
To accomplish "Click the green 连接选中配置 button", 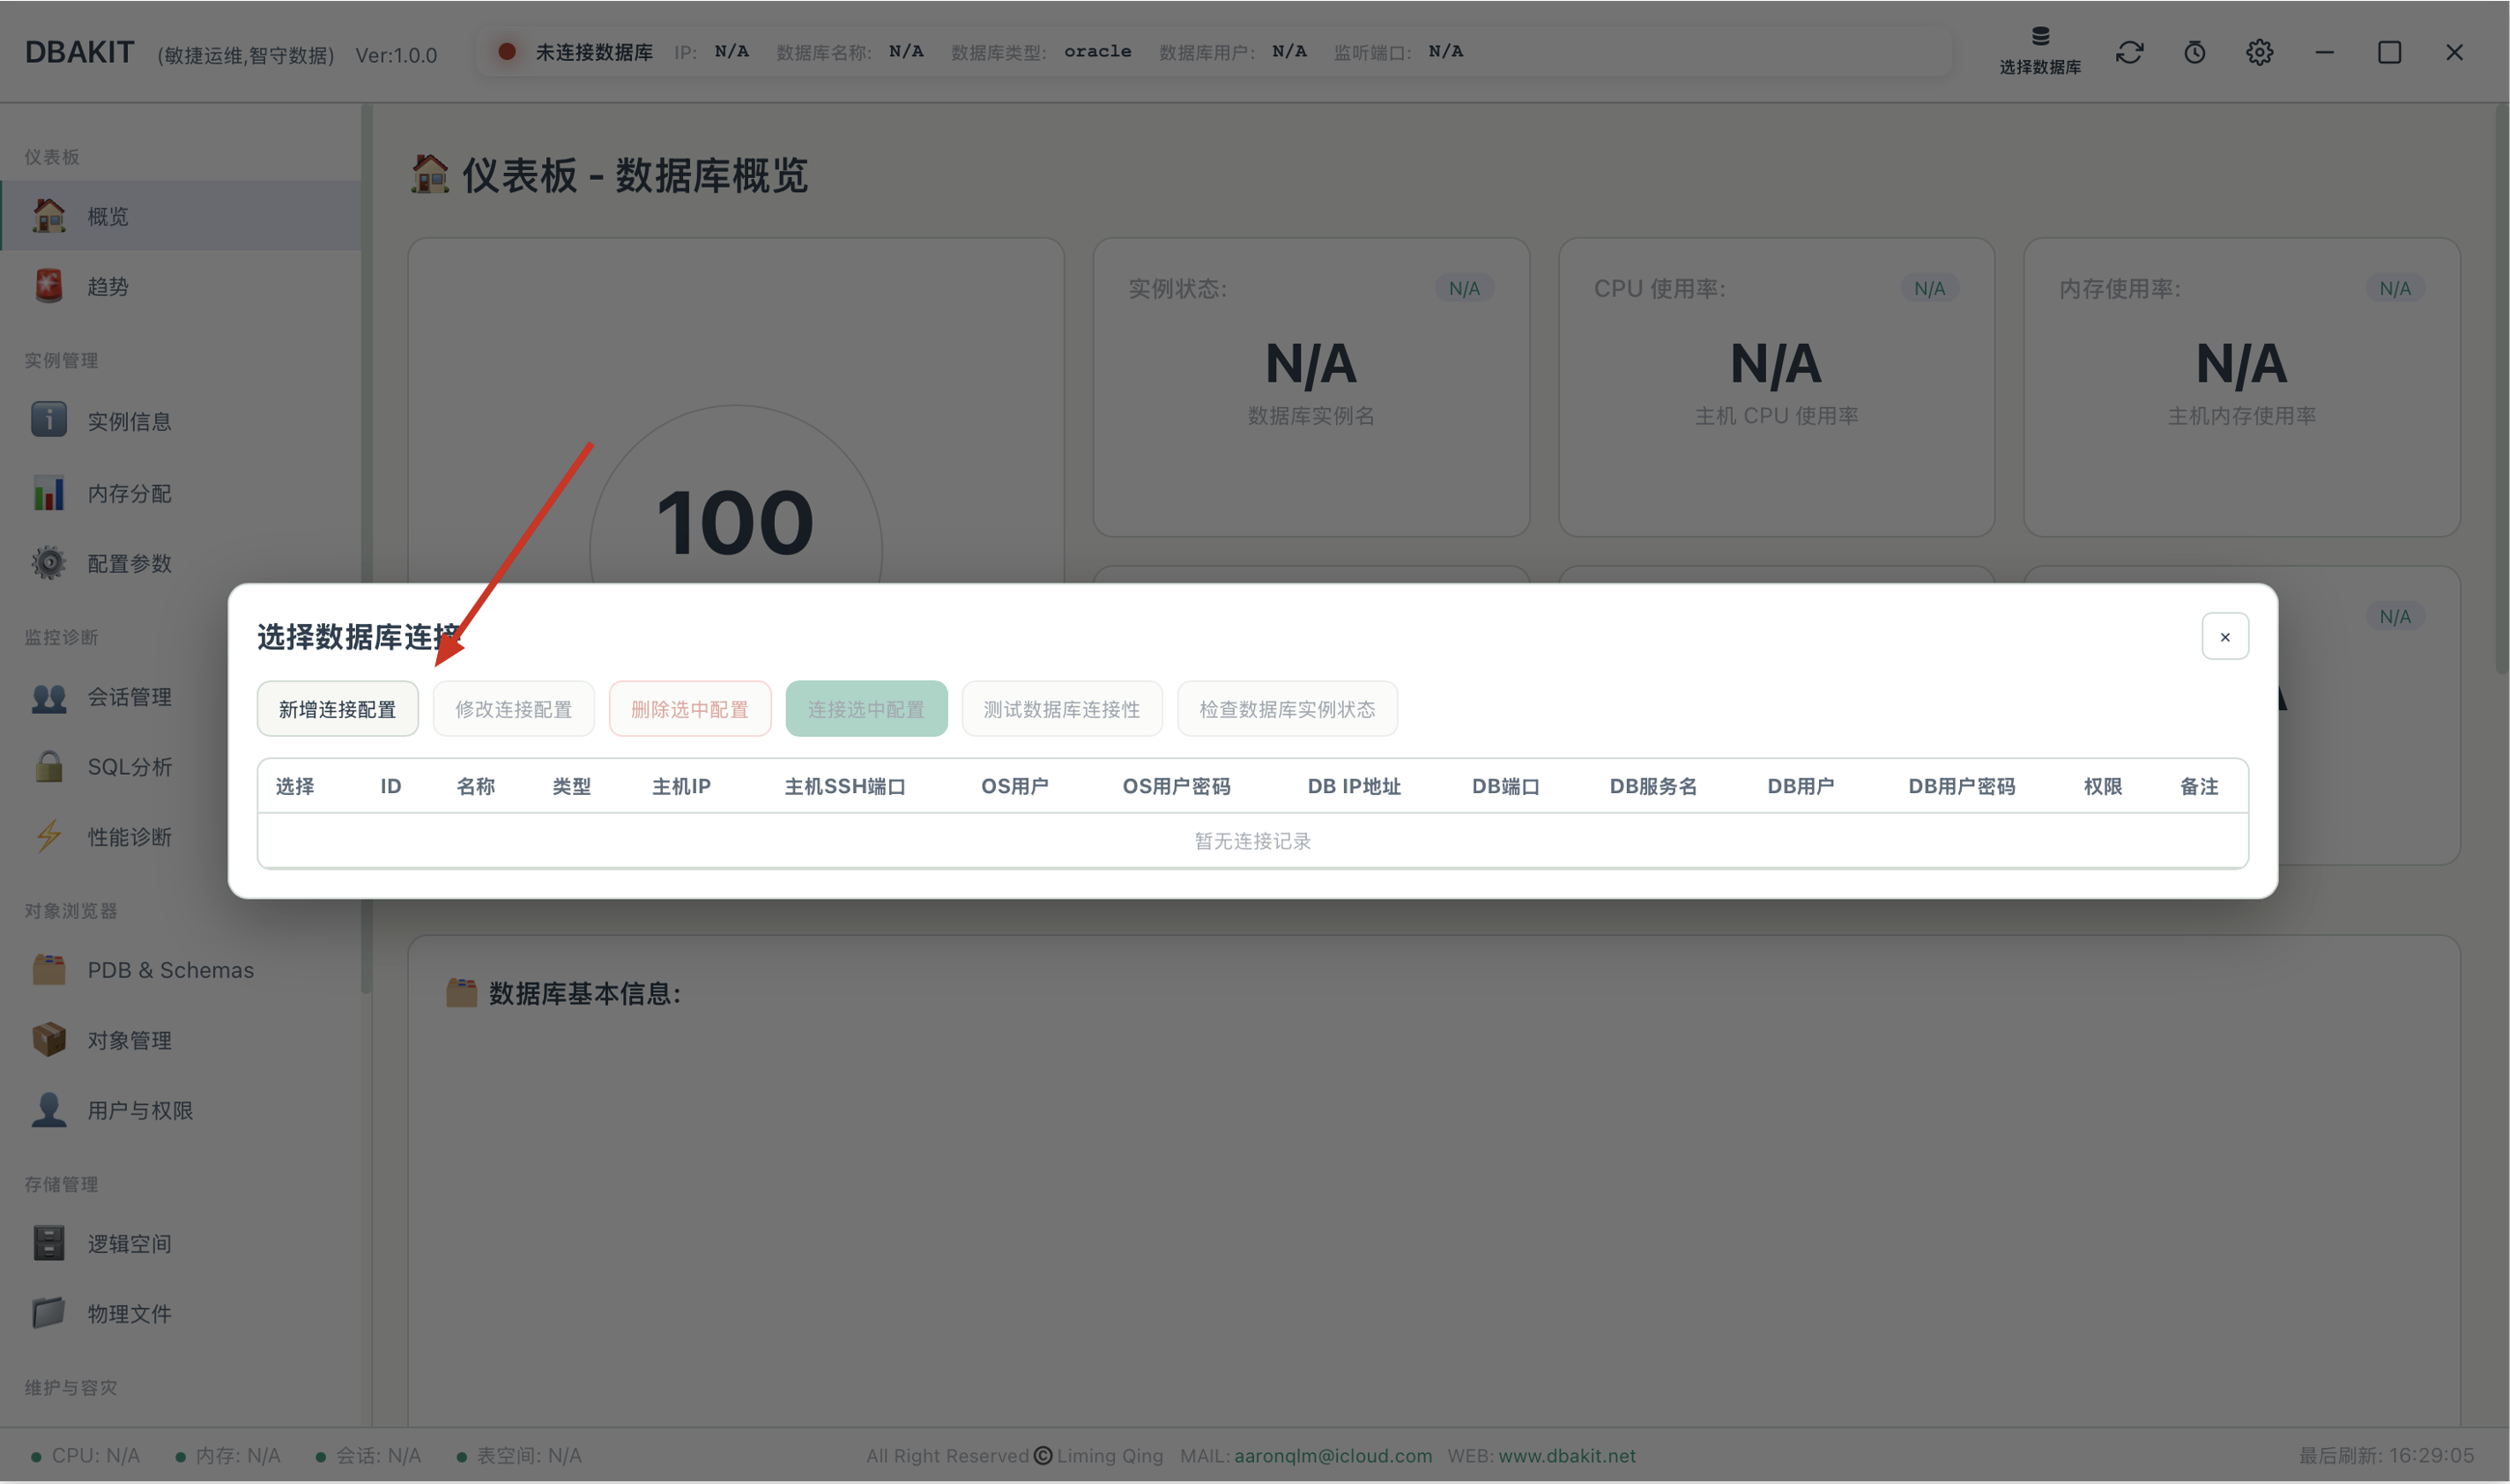I will pos(866,709).
